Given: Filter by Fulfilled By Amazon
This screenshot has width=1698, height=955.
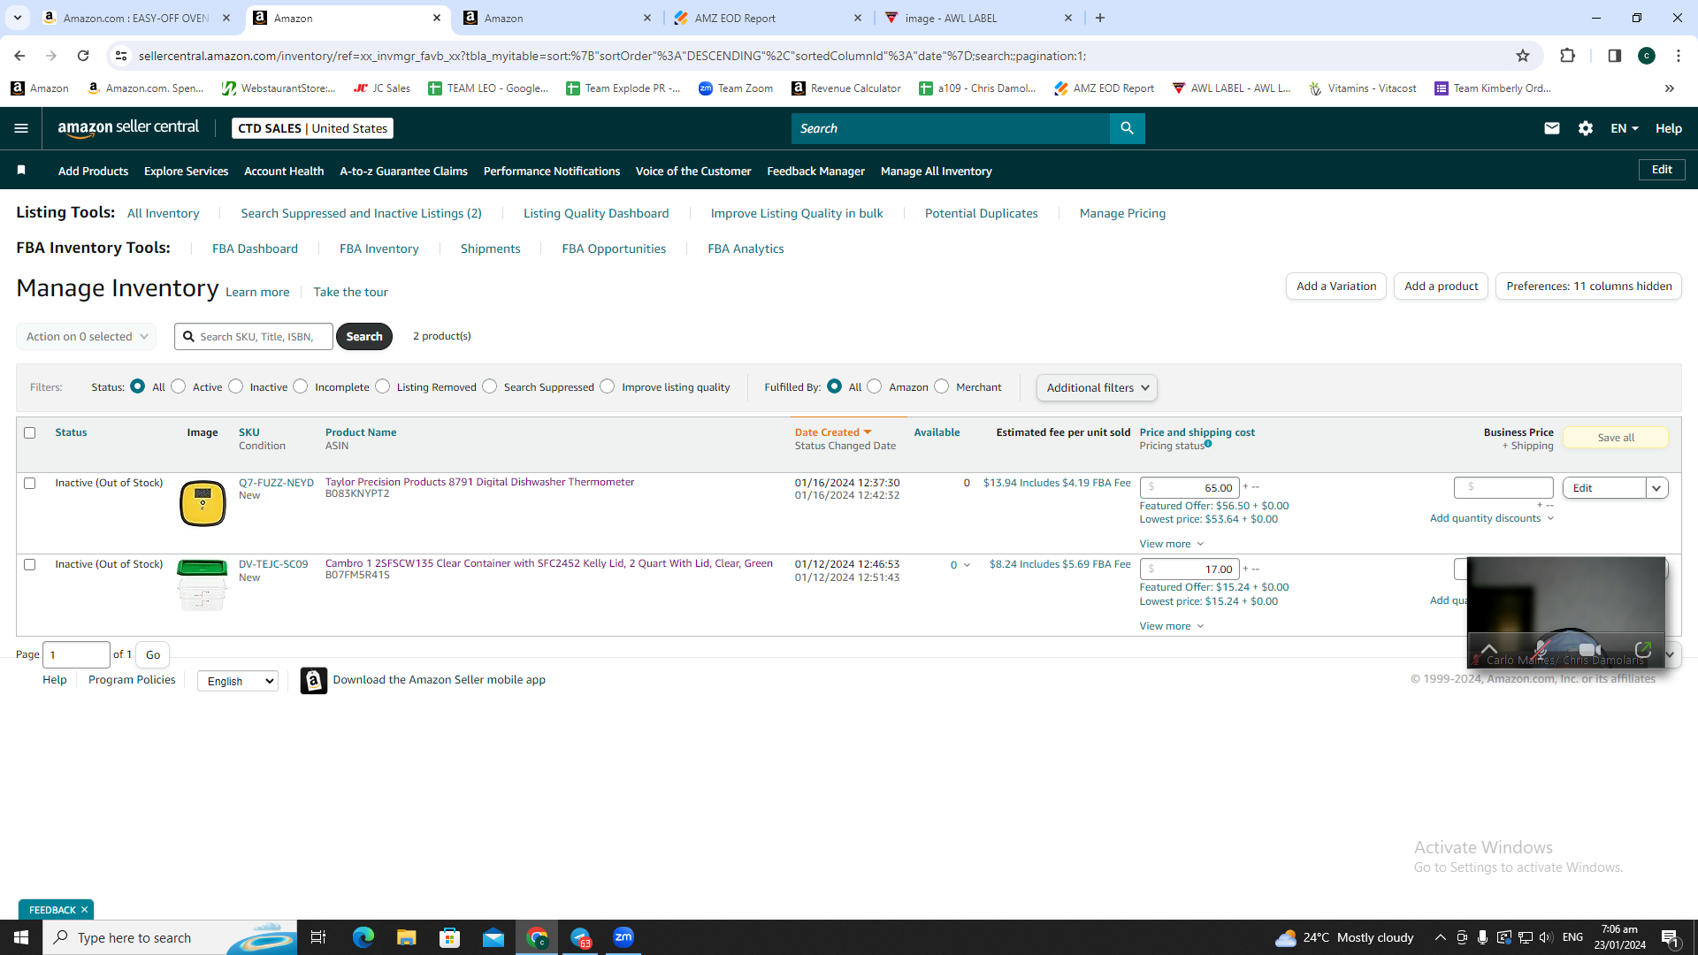Looking at the screenshot, I should [875, 386].
